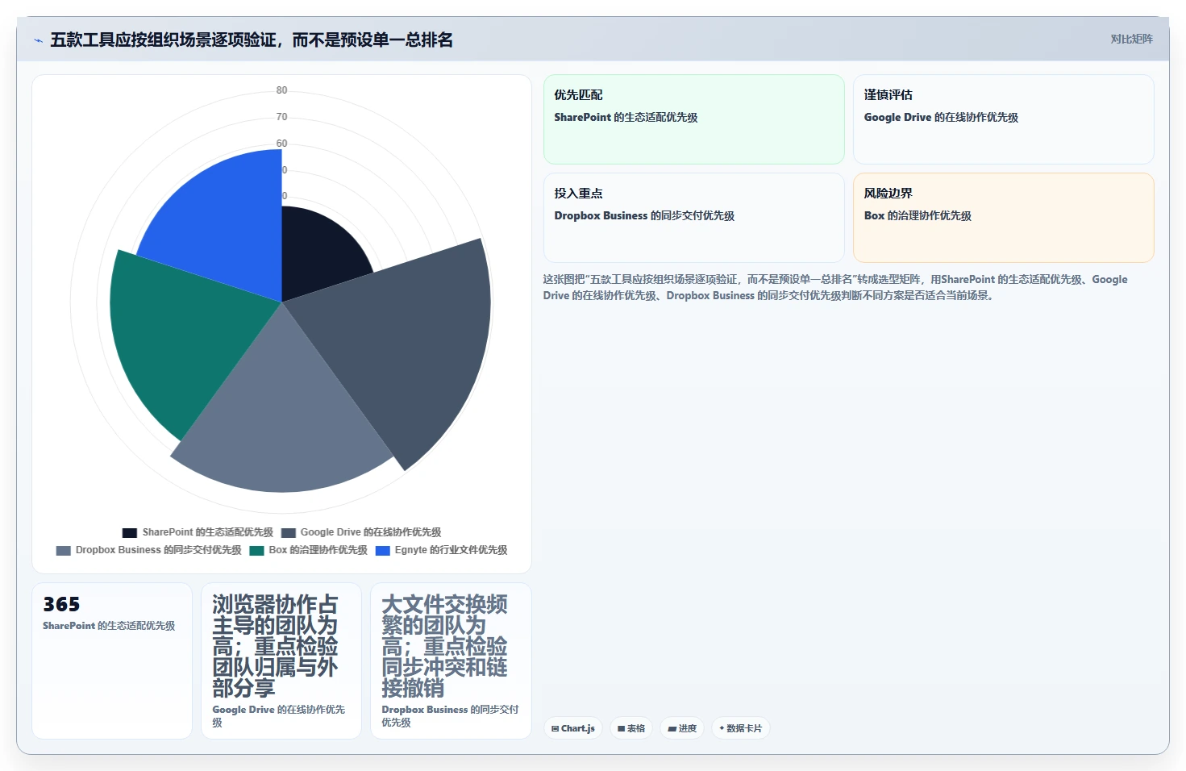Open the 风险边界 card
The image size is (1186, 771).
point(1004,218)
